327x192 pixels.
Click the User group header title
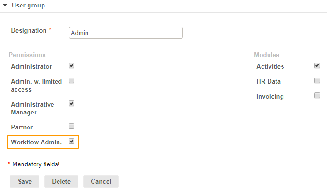point(28,6)
